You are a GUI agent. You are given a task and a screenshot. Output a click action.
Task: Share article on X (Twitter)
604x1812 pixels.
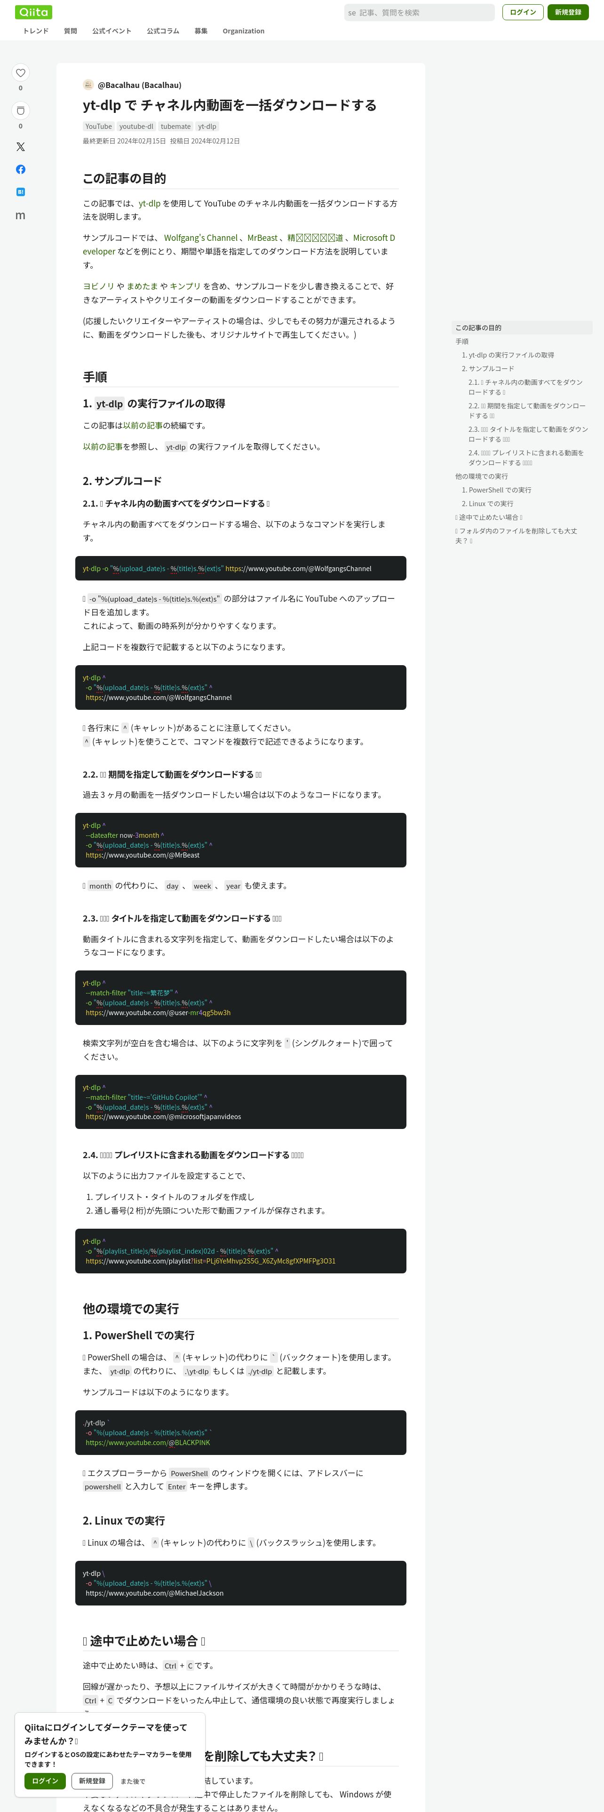pyautogui.click(x=20, y=147)
